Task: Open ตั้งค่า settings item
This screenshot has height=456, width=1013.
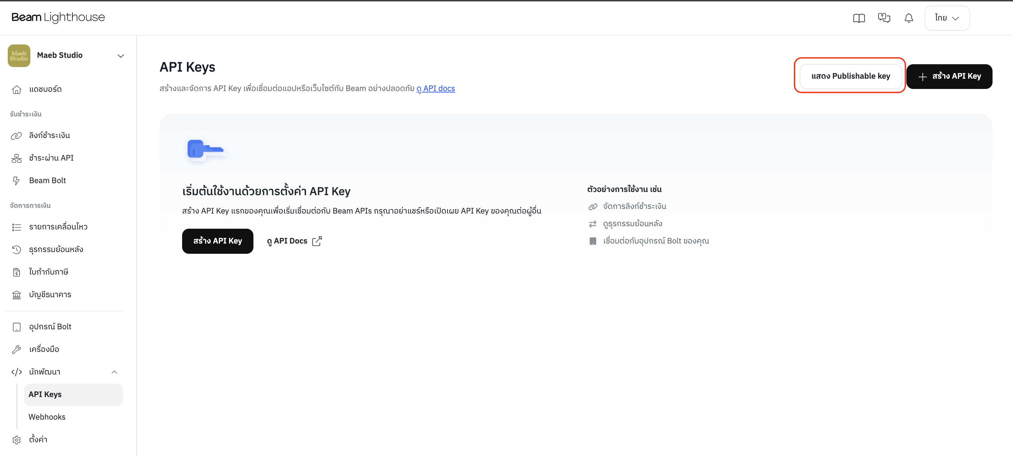Action: click(38, 439)
